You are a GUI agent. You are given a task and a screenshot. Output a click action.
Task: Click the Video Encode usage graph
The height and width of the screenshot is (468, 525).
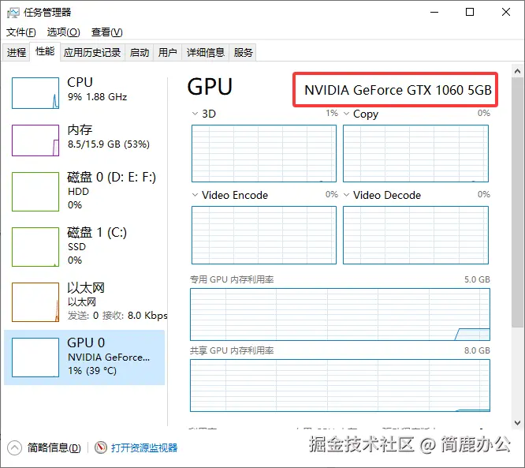[264, 235]
